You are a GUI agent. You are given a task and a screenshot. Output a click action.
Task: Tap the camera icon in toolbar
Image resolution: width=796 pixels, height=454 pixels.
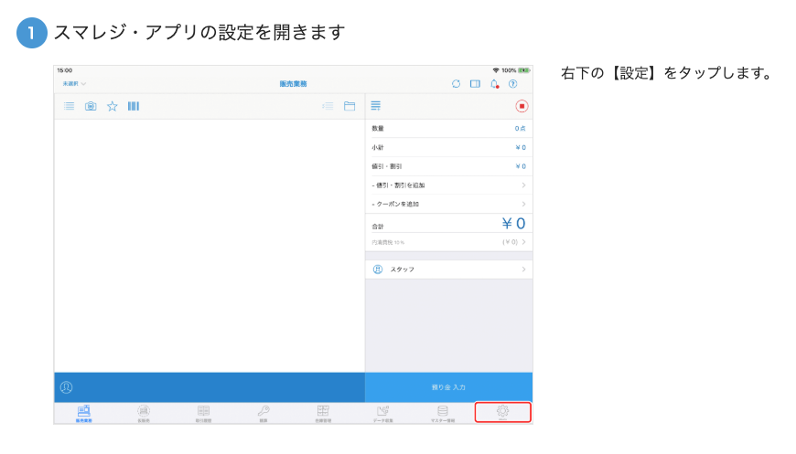91,106
